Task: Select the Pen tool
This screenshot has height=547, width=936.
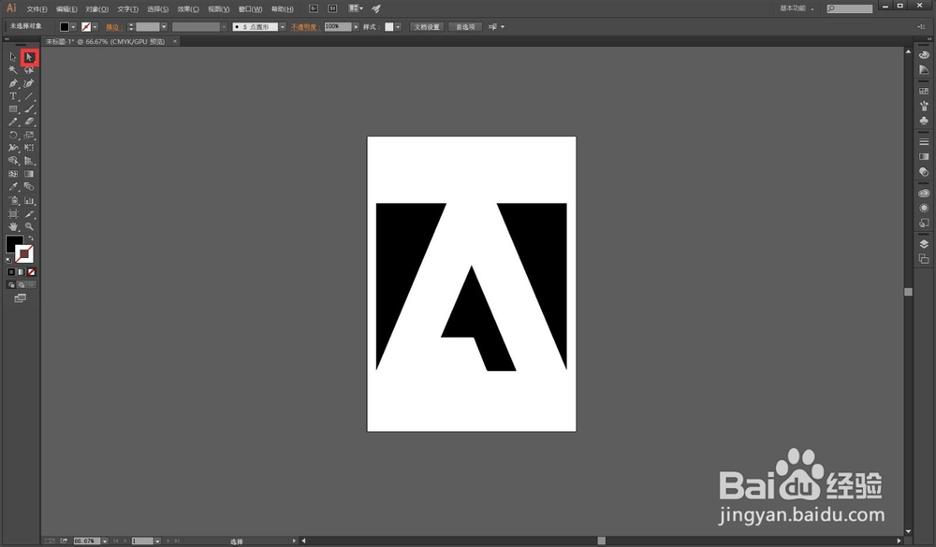Action: [12, 83]
